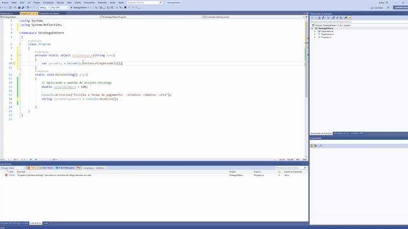
Task: Collapse the class Program code block
Action: [20, 45]
